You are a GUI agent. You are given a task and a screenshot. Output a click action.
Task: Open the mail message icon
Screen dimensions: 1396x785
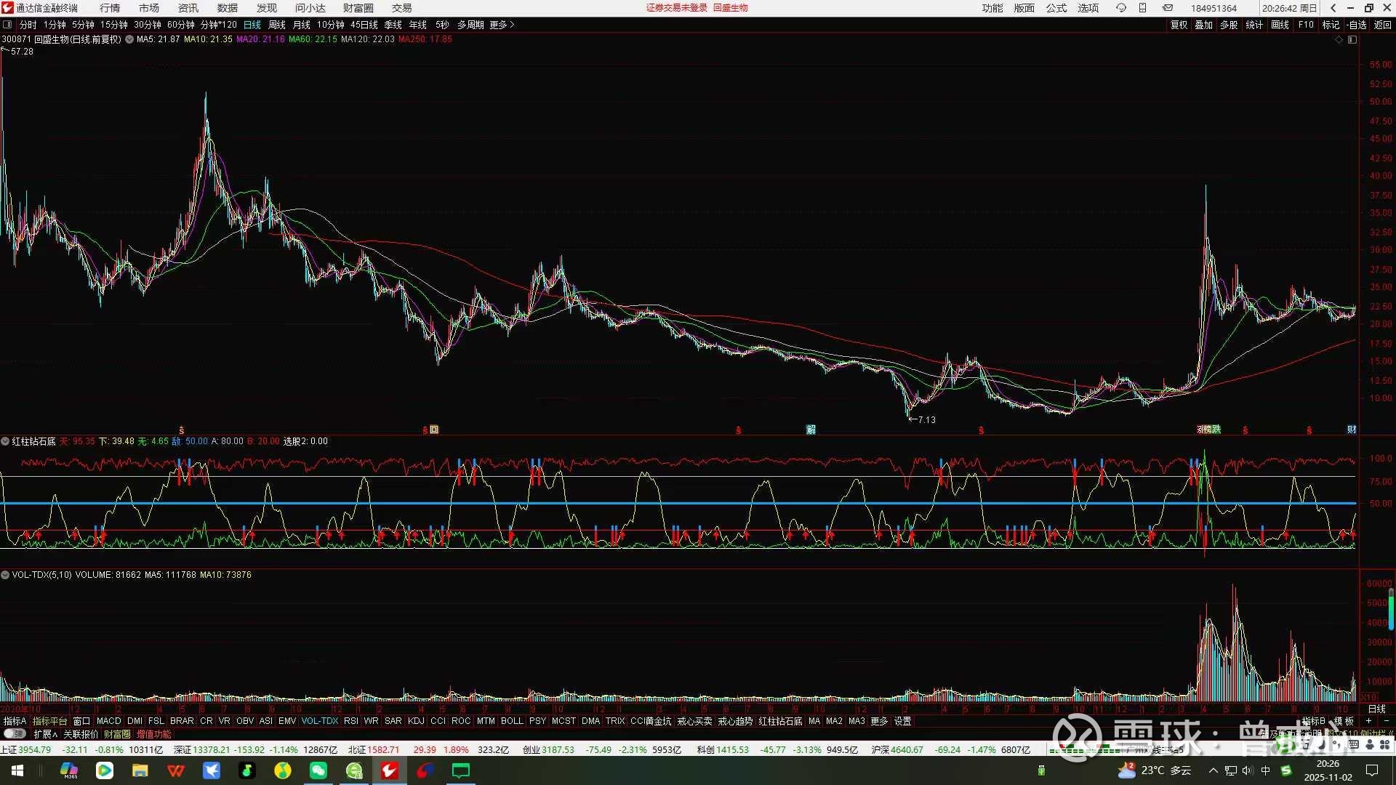click(x=1167, y=8)
